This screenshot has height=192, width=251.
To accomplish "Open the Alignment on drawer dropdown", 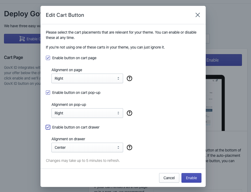I will 87,147.
